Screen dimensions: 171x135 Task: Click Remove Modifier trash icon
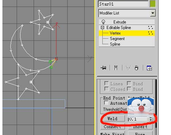coord(136,68)
